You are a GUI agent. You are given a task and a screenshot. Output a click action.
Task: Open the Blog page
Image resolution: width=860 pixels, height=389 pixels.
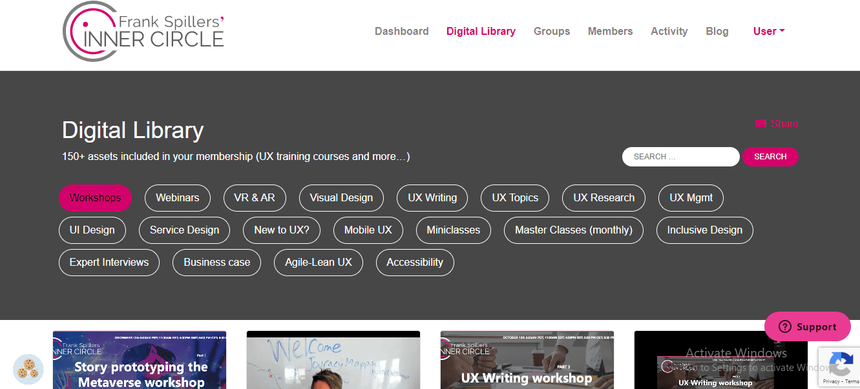click(717, 31)
